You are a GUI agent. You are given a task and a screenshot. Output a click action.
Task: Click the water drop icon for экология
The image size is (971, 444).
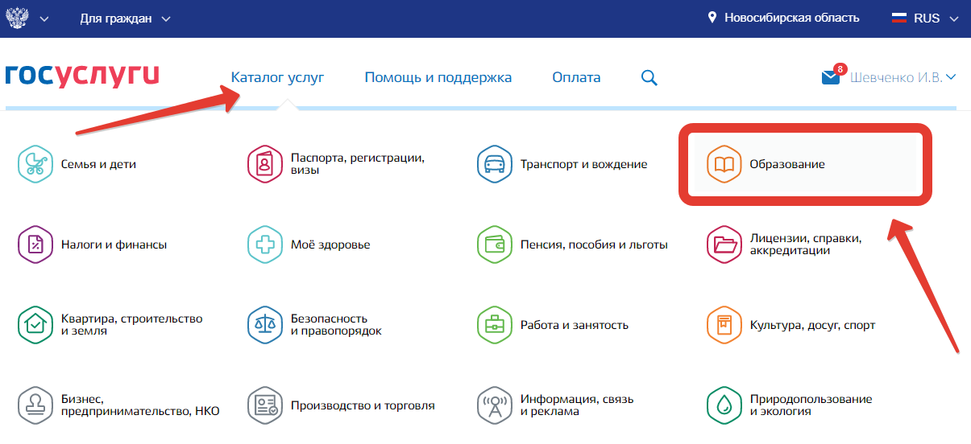pos(724,405)
